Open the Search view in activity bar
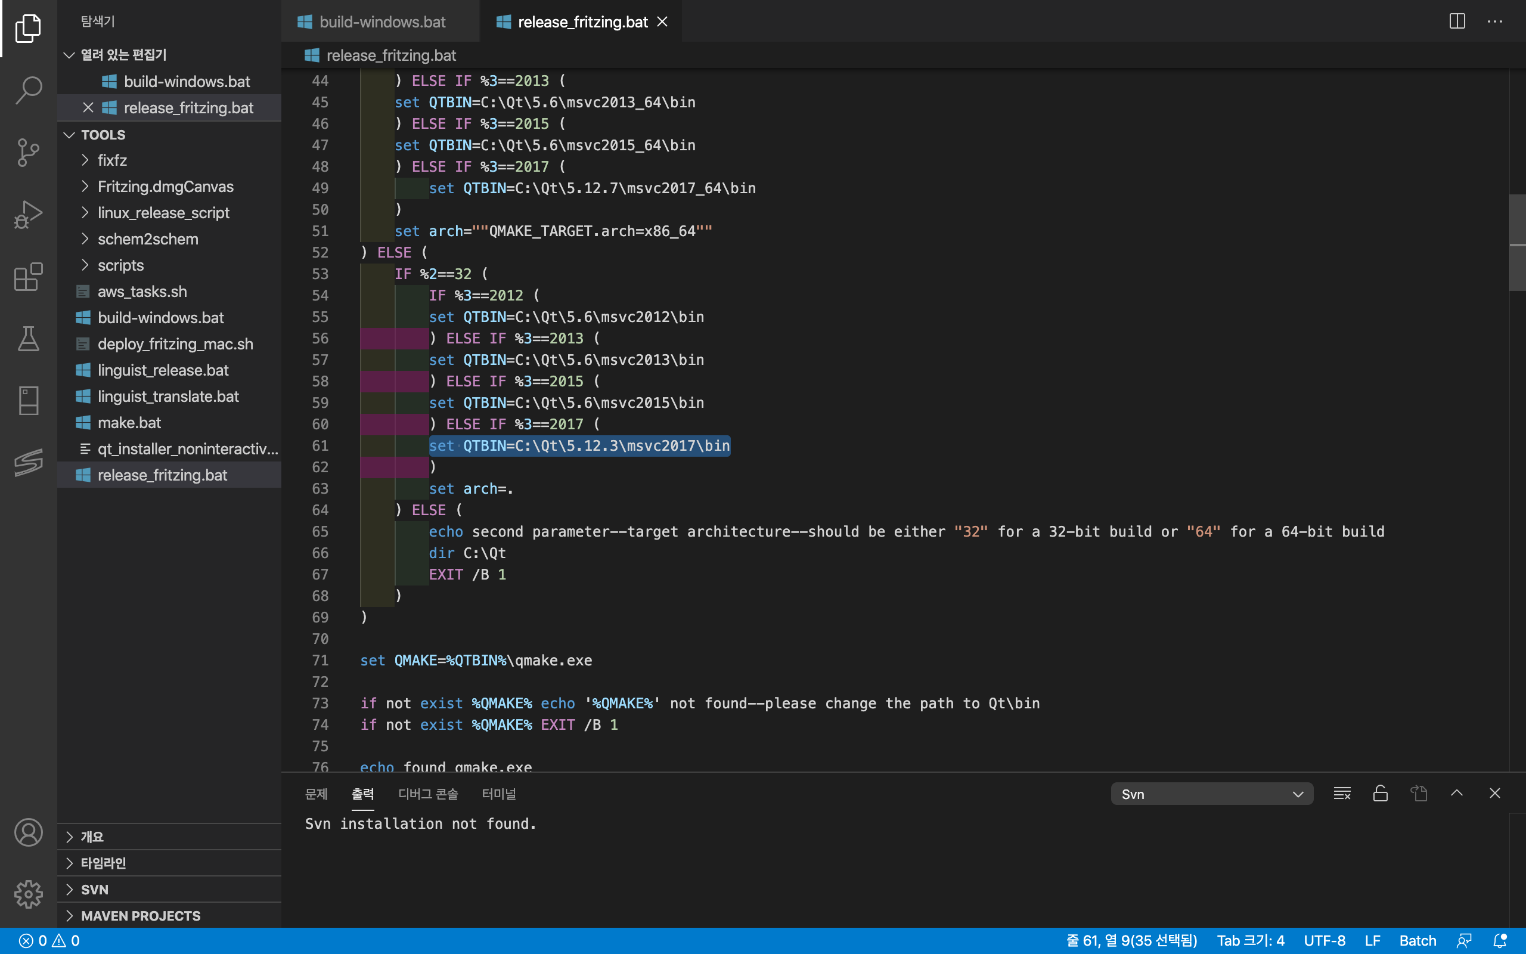The height and width of the screenshot is (954, 1526). [x=29, y=89]
